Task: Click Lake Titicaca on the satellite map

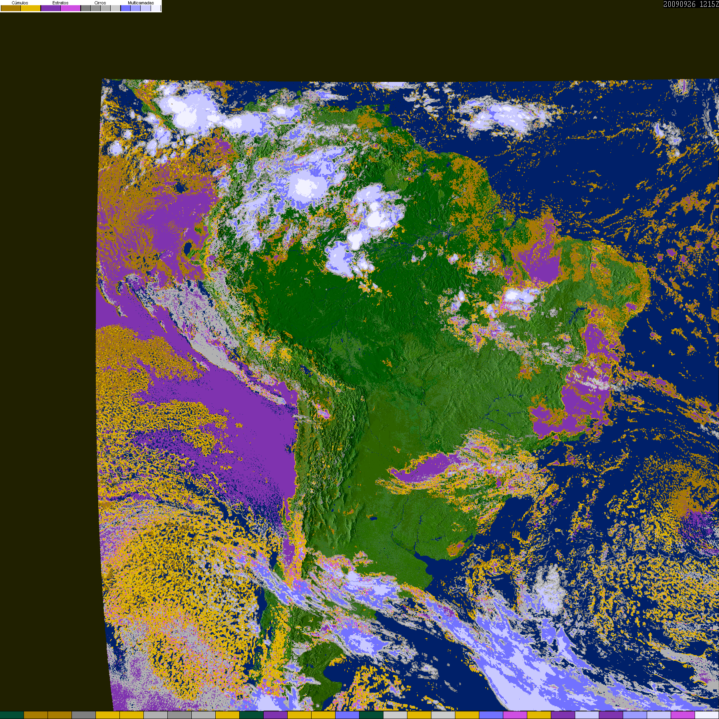Action: pos(306,371)
